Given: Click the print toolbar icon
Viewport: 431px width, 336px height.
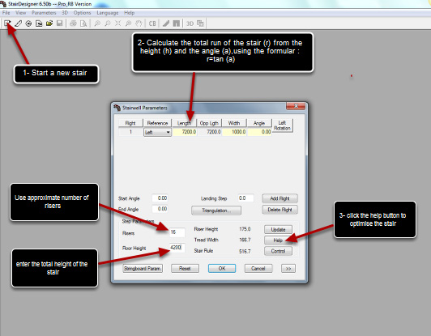Looking at the screenshot, I should 73,23.
